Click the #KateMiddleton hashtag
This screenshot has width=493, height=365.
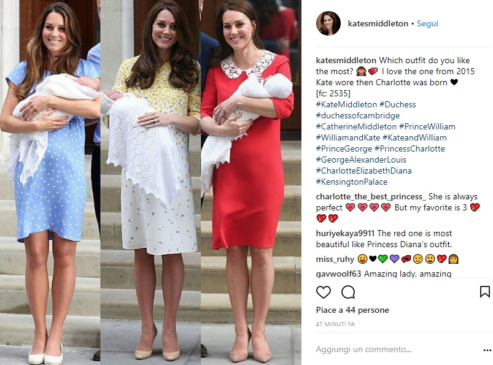pos(346,105)
